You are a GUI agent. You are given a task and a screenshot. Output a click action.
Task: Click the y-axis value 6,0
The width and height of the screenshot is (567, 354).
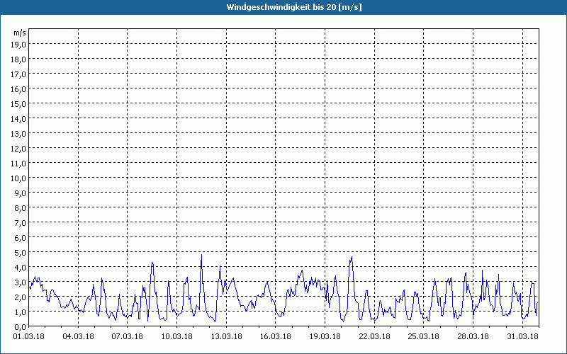coord(20,238)
